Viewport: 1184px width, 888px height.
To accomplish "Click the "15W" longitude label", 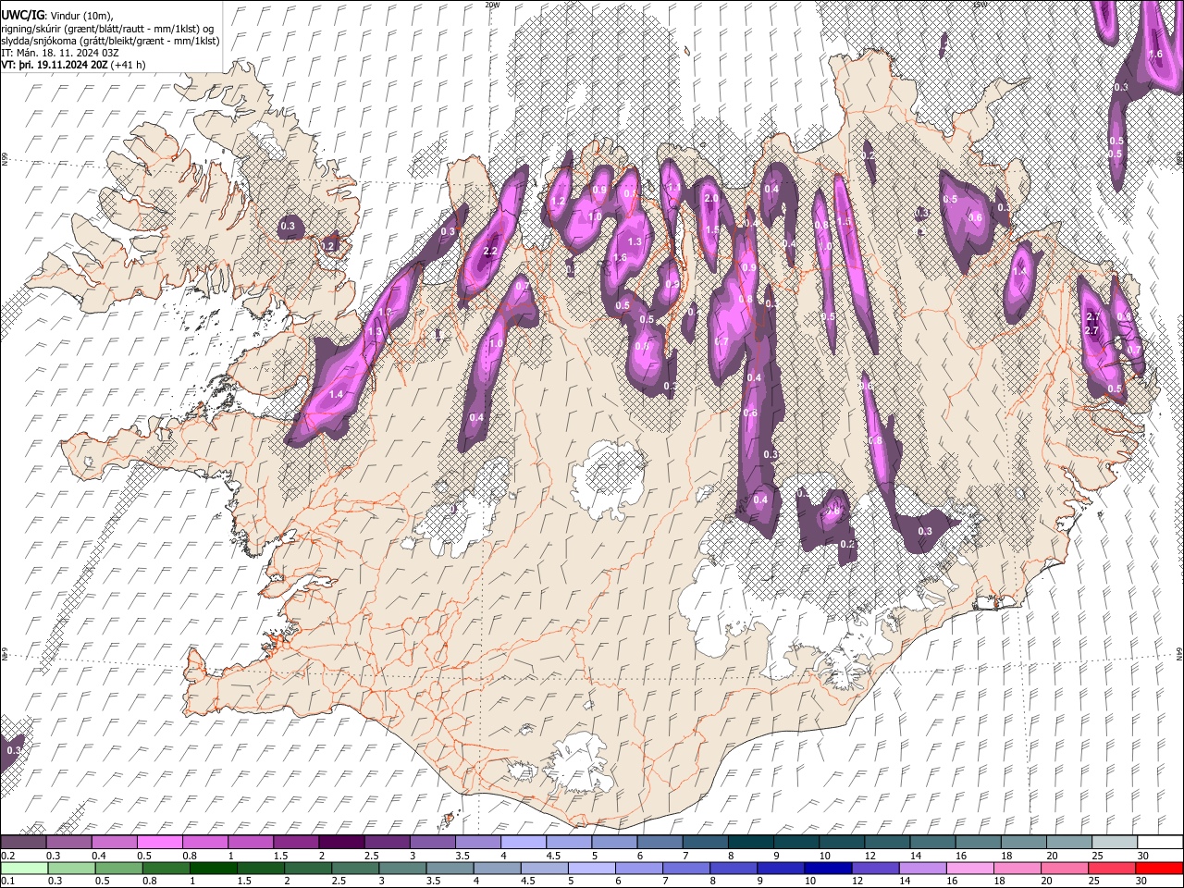I will point(980,5).
